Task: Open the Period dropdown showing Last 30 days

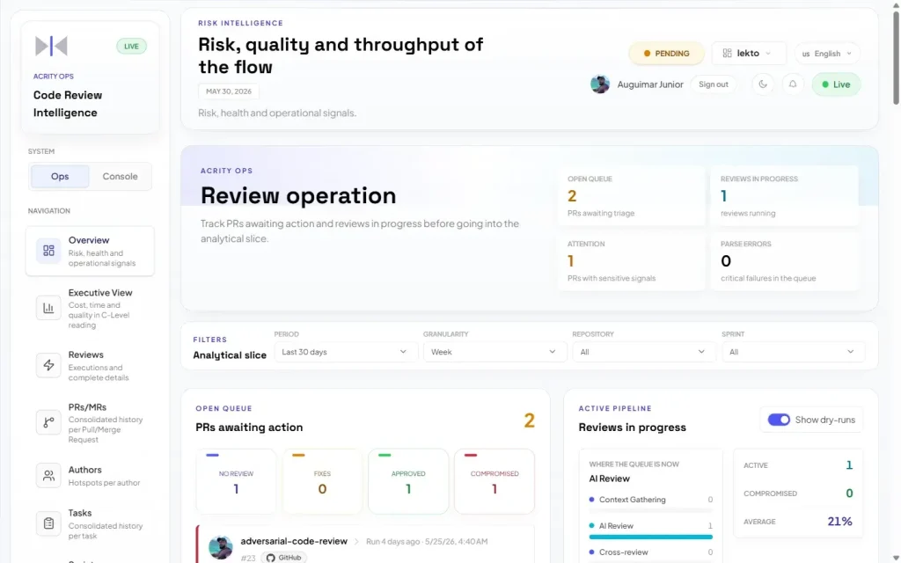Action: coord(344,352)
